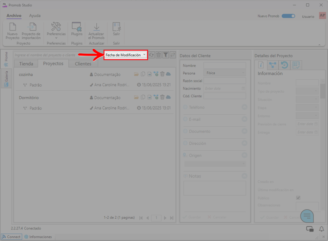Open the Informaciones tab
This screenshot has width=328, height=241.
click(x=38, y=237)
